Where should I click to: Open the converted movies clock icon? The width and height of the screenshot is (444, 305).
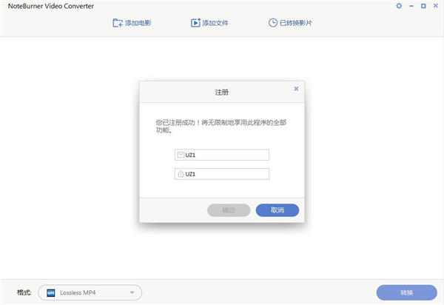[x=272, y=23]
